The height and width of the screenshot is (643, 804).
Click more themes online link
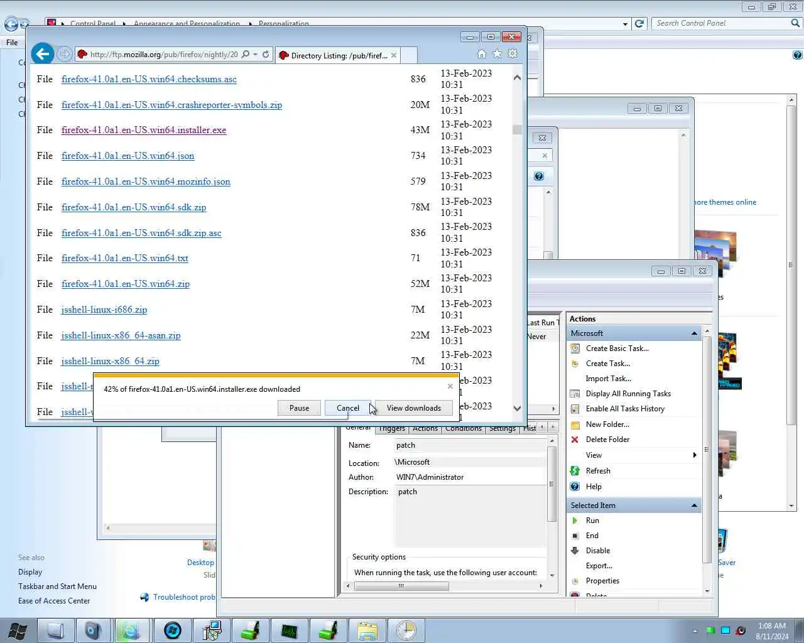click(x=725, y=202)
